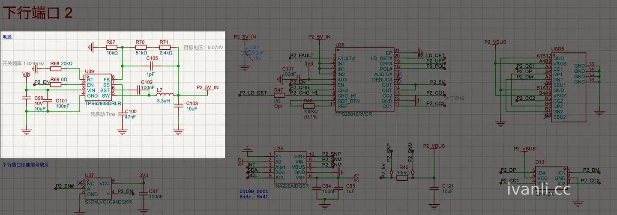Select capacitor C83 220uF symbol
This screenshot has height=215, width=617.
(x=245, y=53)
